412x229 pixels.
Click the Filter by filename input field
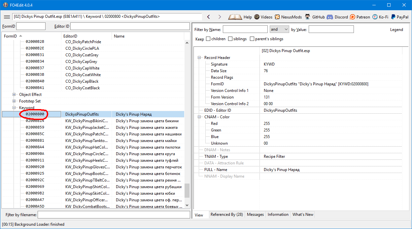[x=114, y=215]
